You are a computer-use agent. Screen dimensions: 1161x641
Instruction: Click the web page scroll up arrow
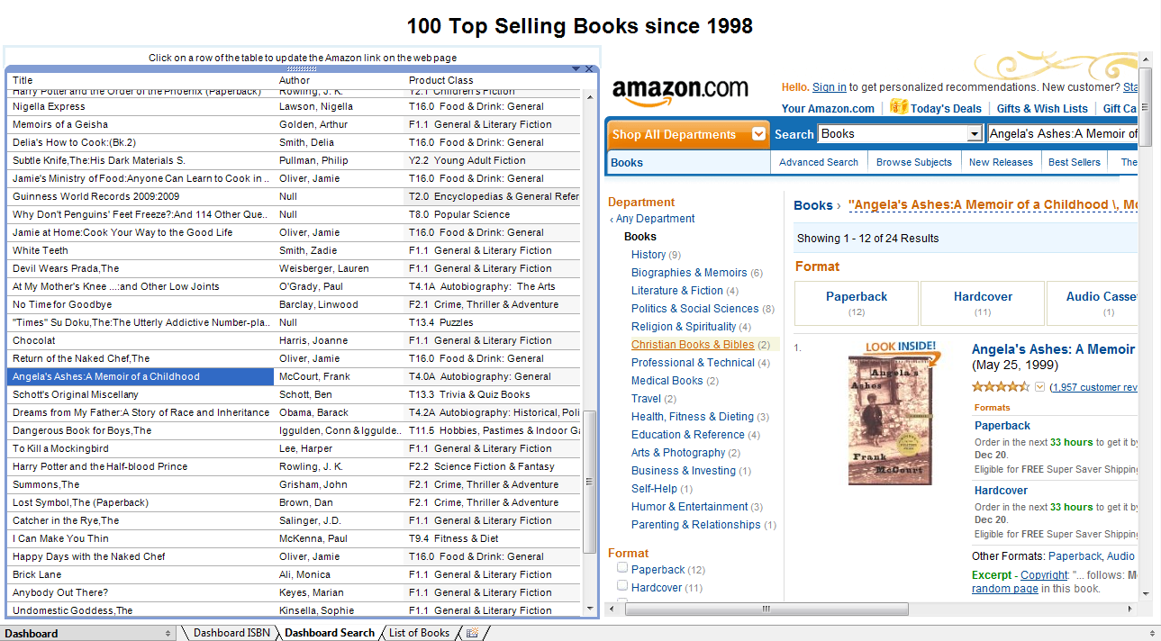click(1145, 59)
